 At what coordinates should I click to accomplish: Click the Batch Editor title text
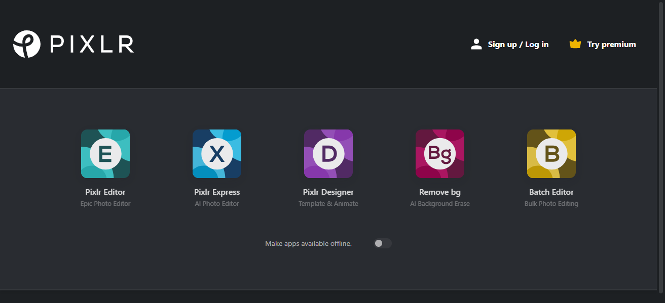tap(551, 192)
